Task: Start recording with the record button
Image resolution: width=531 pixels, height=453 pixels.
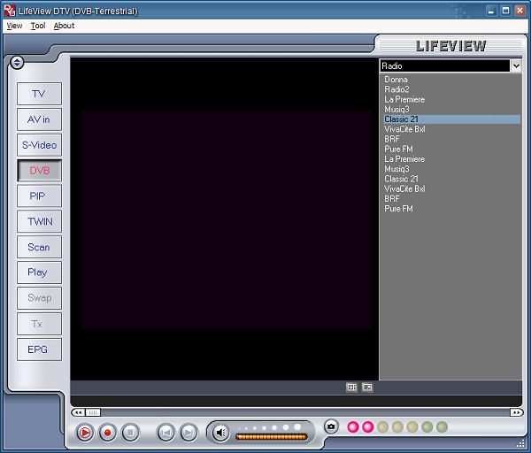Action: point(108,433)
